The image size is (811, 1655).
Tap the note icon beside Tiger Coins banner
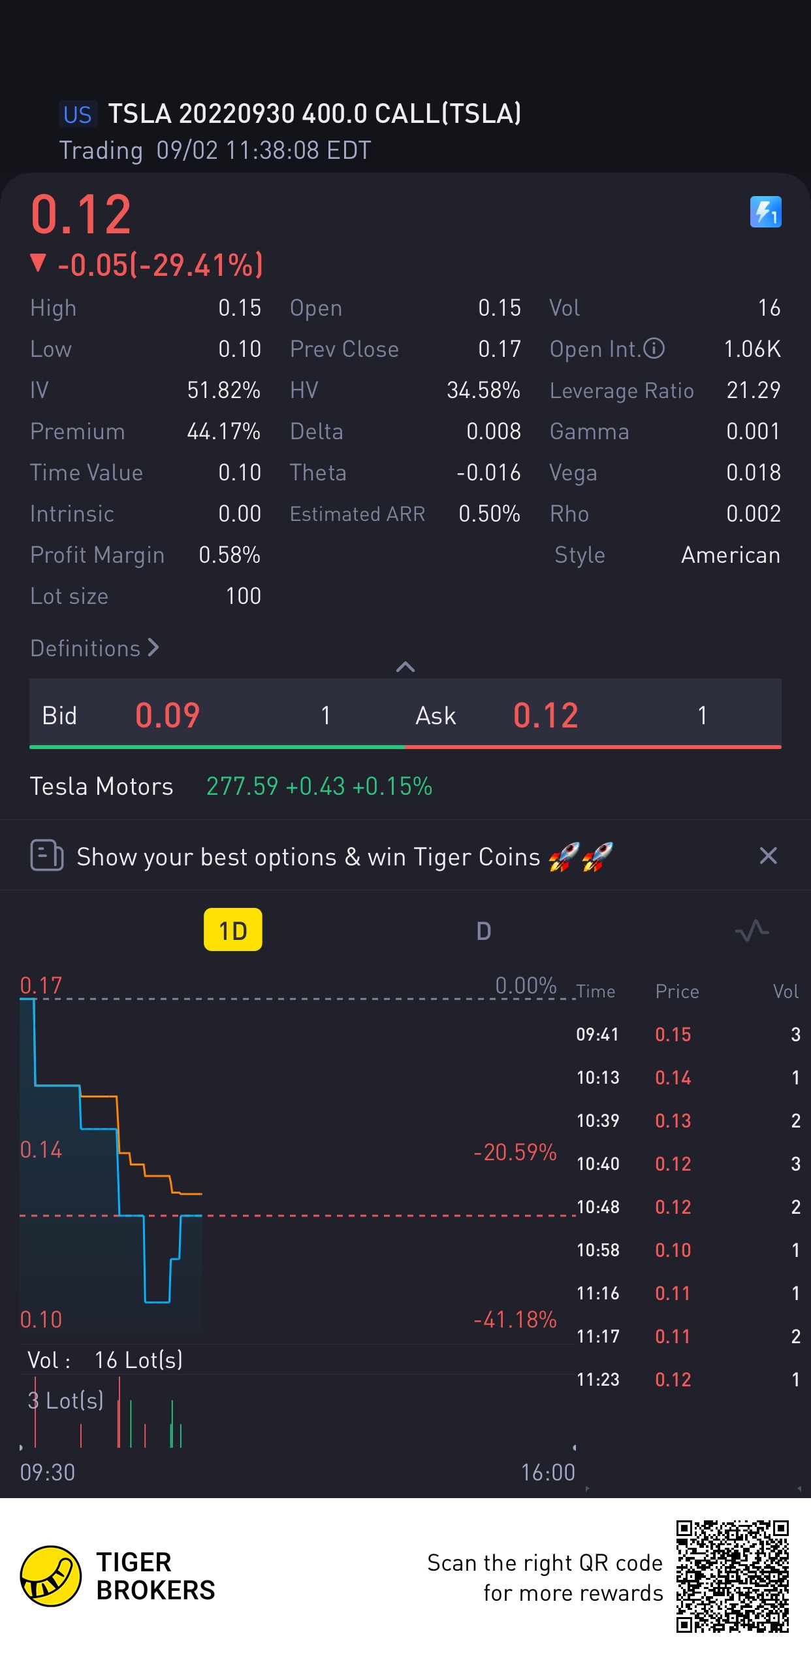coord(47,856)
